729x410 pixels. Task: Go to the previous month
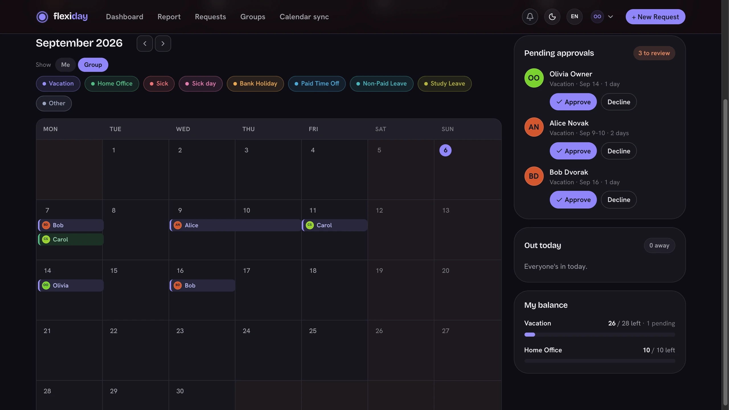(x=145, y=44)
